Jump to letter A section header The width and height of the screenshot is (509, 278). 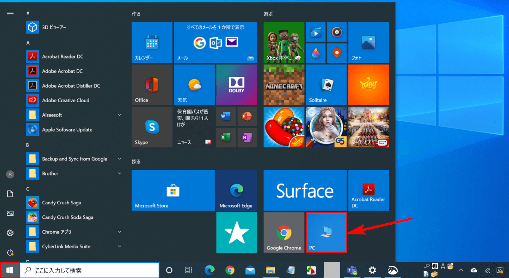pos(28,43)
